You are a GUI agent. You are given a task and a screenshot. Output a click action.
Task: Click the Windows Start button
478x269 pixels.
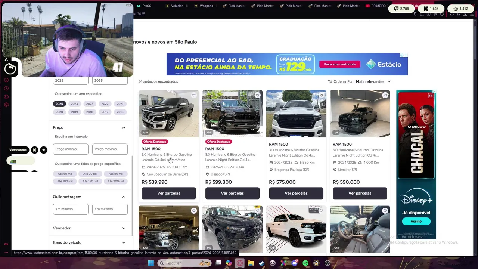pos(151,263)
